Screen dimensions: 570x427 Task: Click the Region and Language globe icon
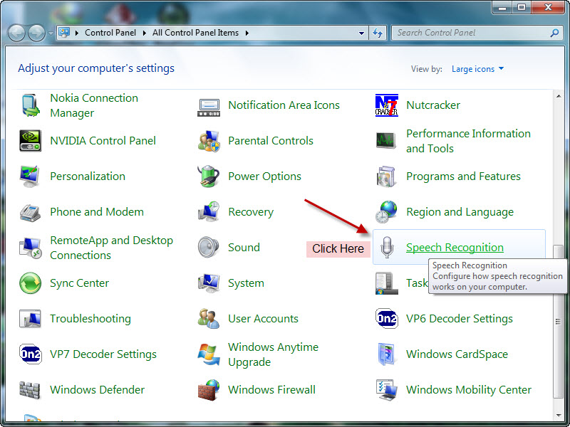[x=386, y=211]
